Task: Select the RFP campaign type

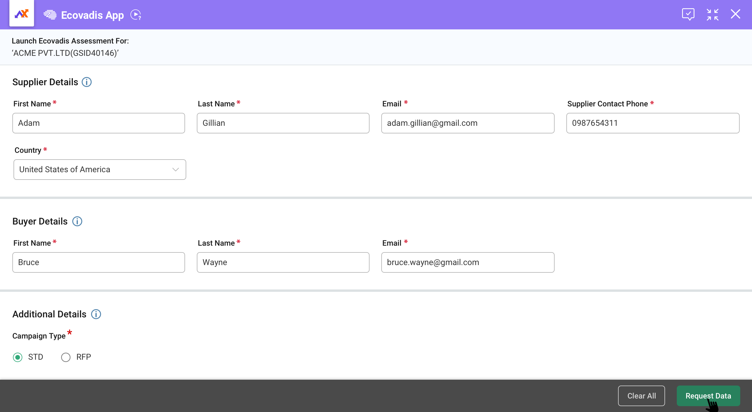Action: 66,357
